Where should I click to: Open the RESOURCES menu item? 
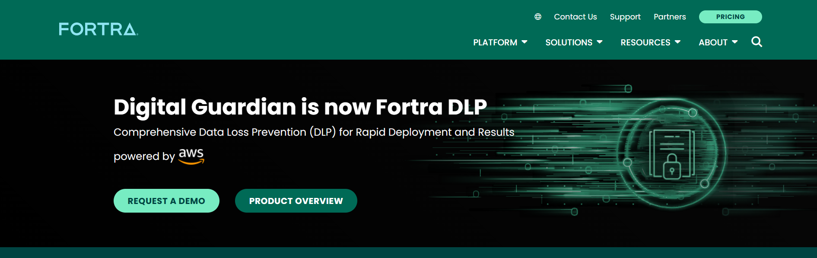tap(645, 42)
